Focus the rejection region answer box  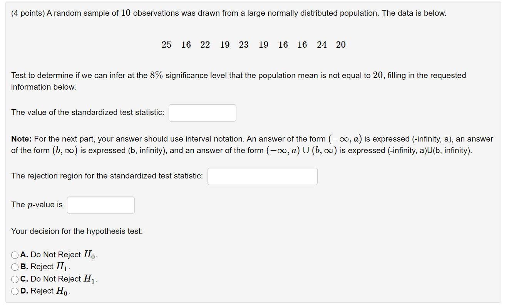click(262, 176)
